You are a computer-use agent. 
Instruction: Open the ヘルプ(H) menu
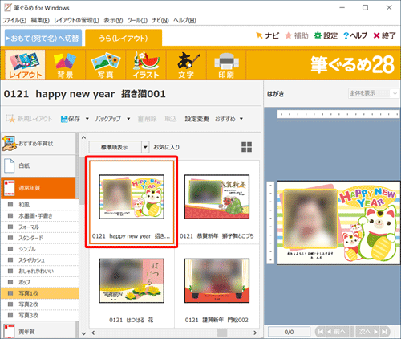(184, 20)
